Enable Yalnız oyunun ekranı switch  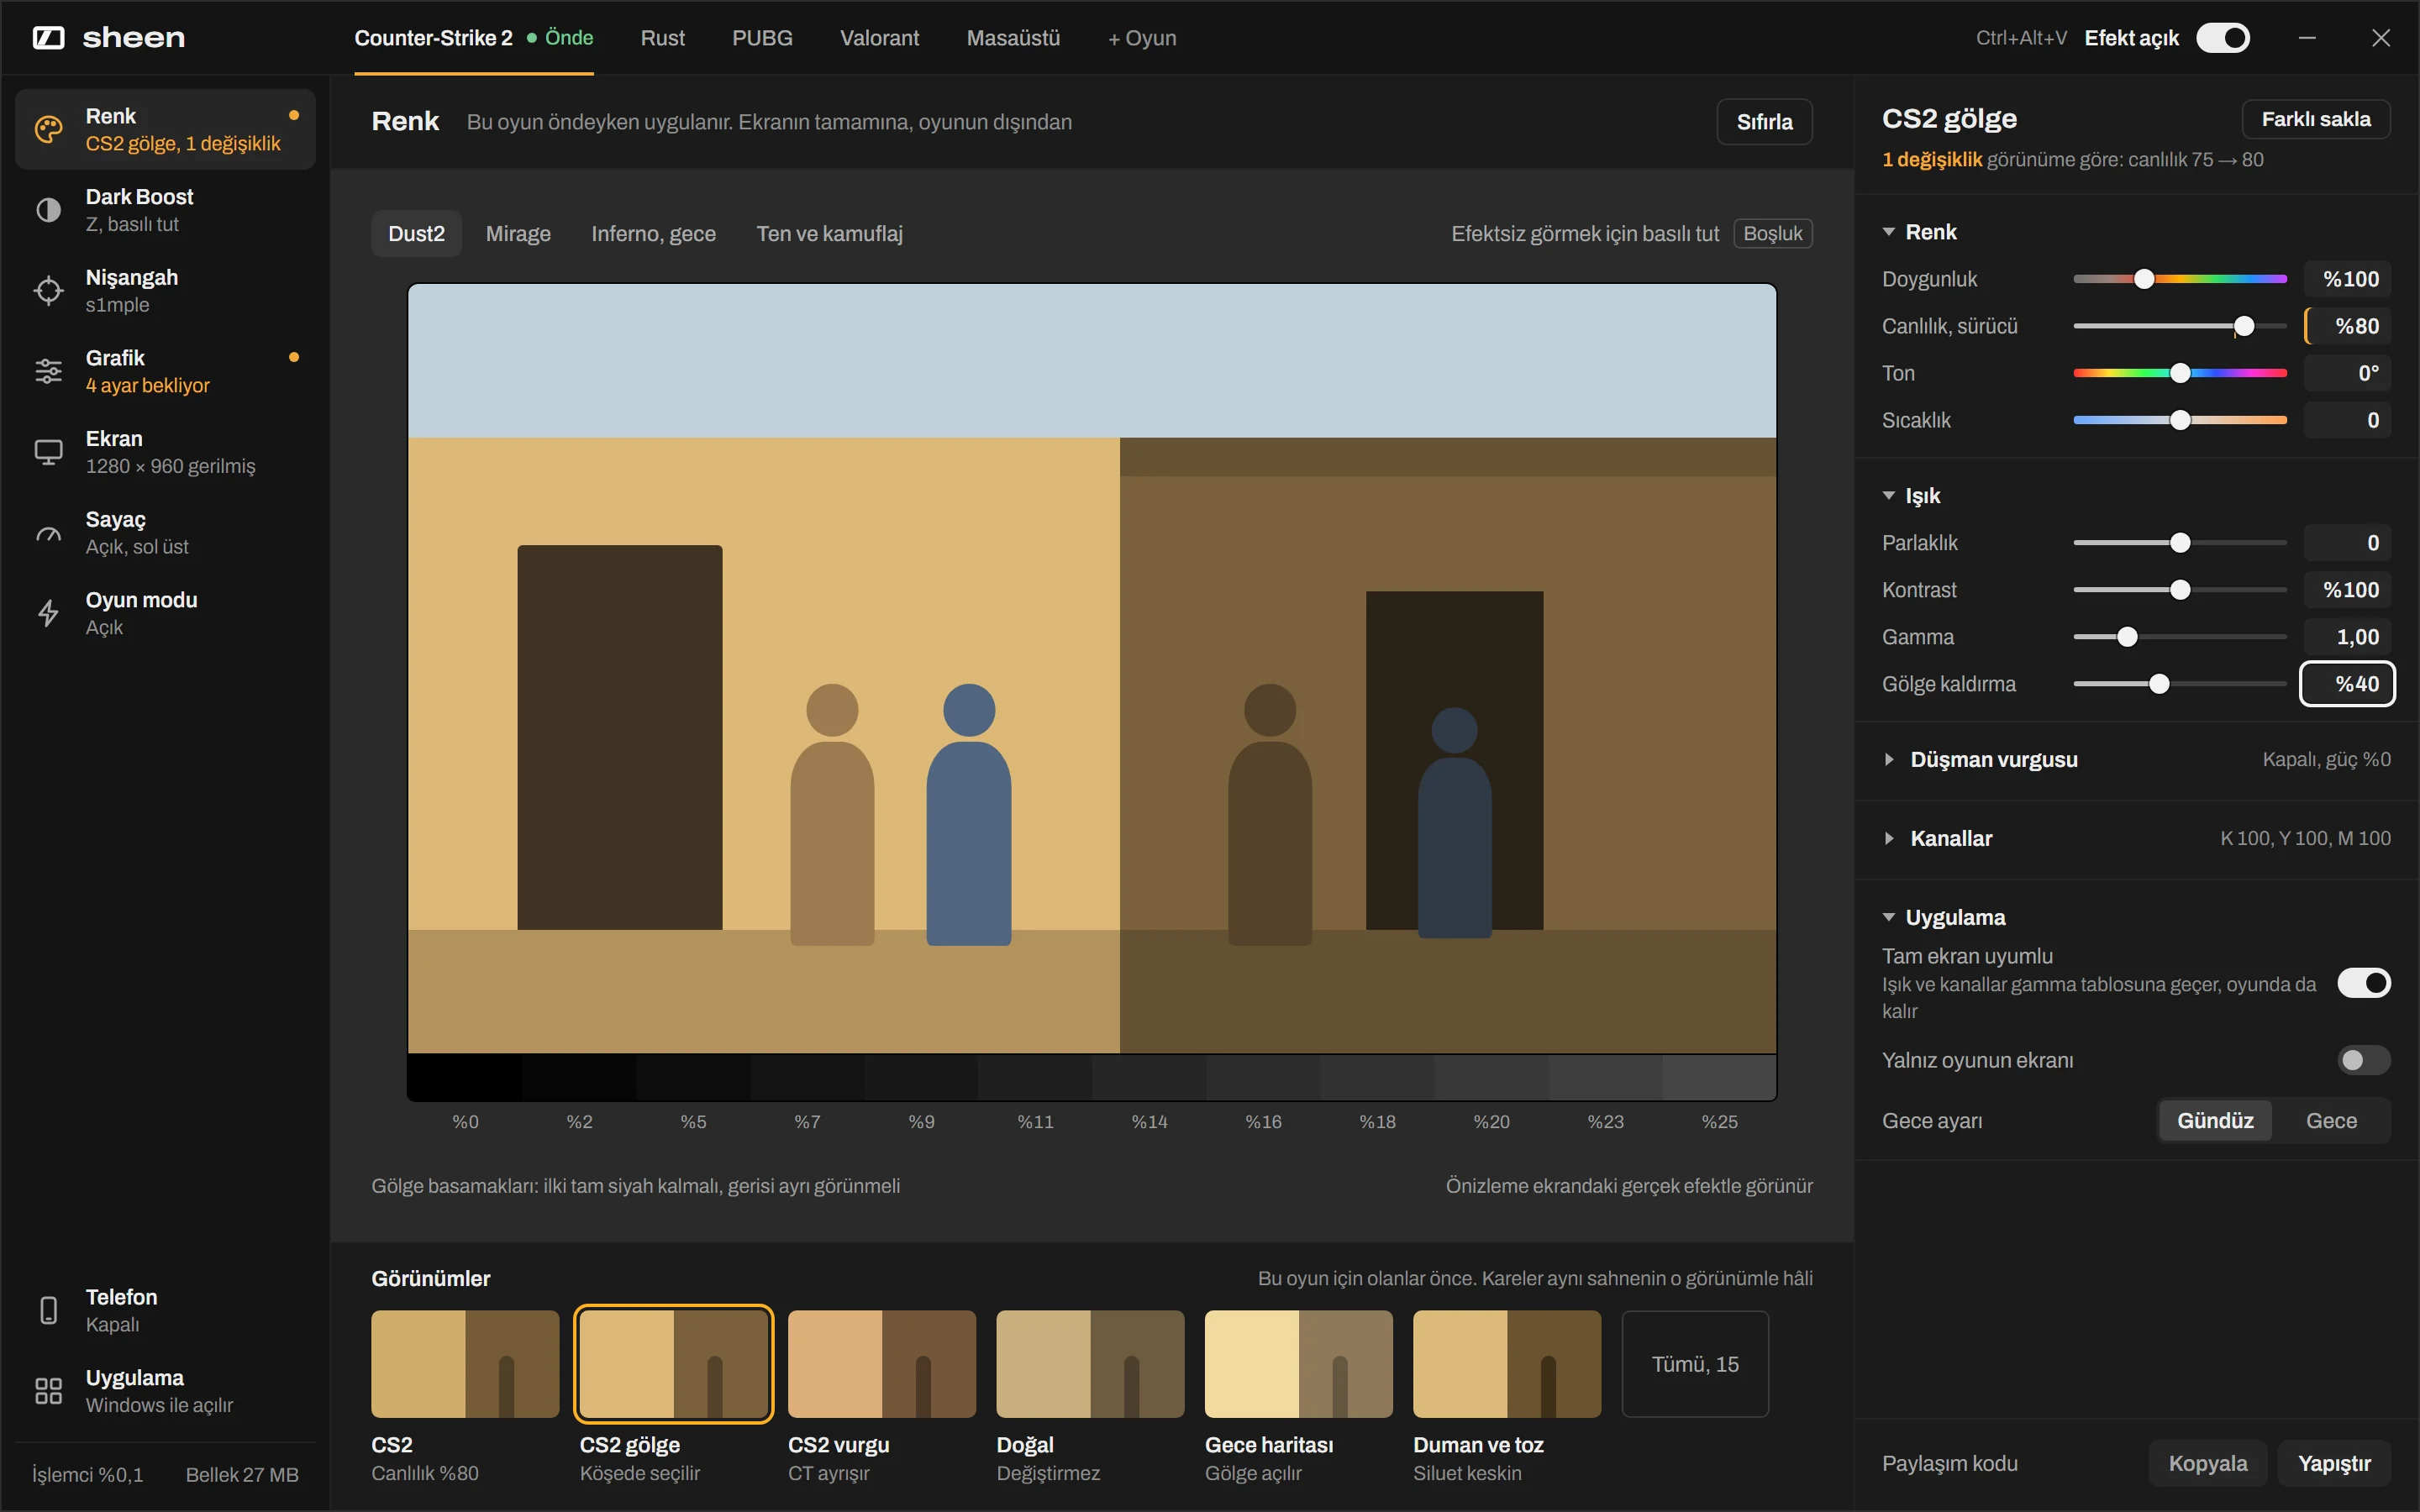(x=2364, y=1060)
